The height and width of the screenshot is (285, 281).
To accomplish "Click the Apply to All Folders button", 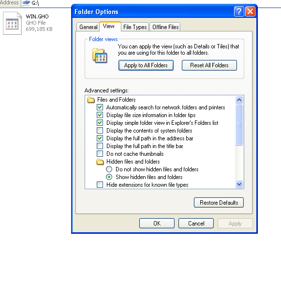I will click(146, 65).
